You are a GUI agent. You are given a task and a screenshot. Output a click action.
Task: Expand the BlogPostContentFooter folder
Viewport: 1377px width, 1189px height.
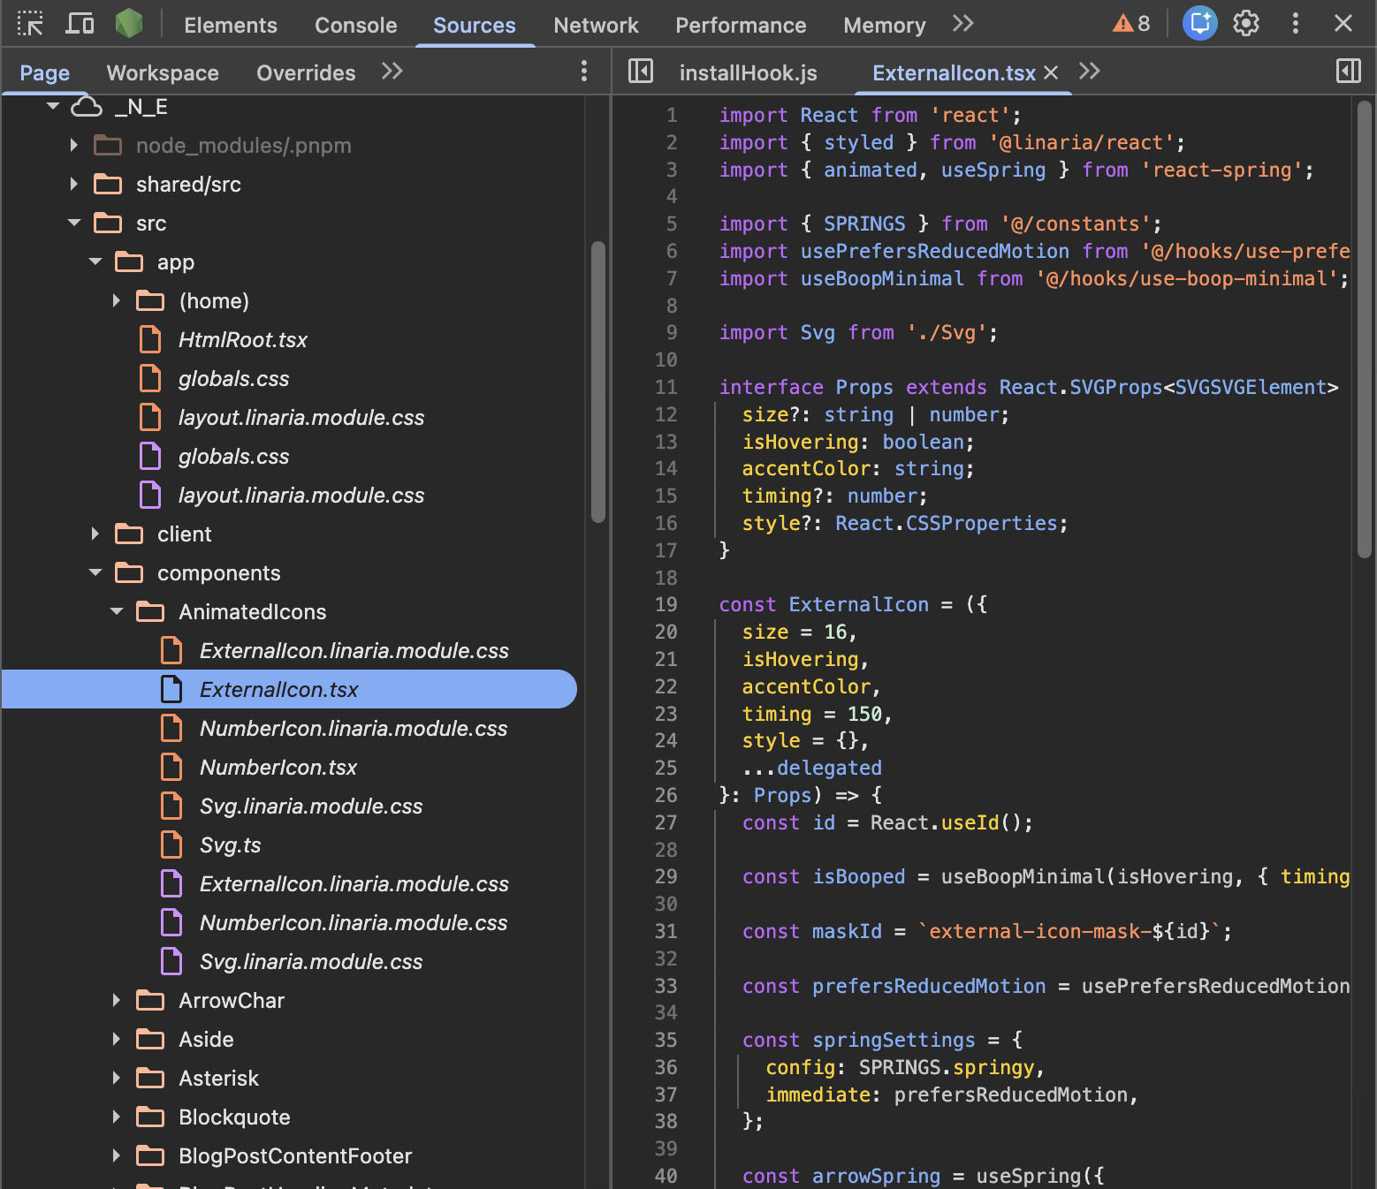click(117, 1156)
